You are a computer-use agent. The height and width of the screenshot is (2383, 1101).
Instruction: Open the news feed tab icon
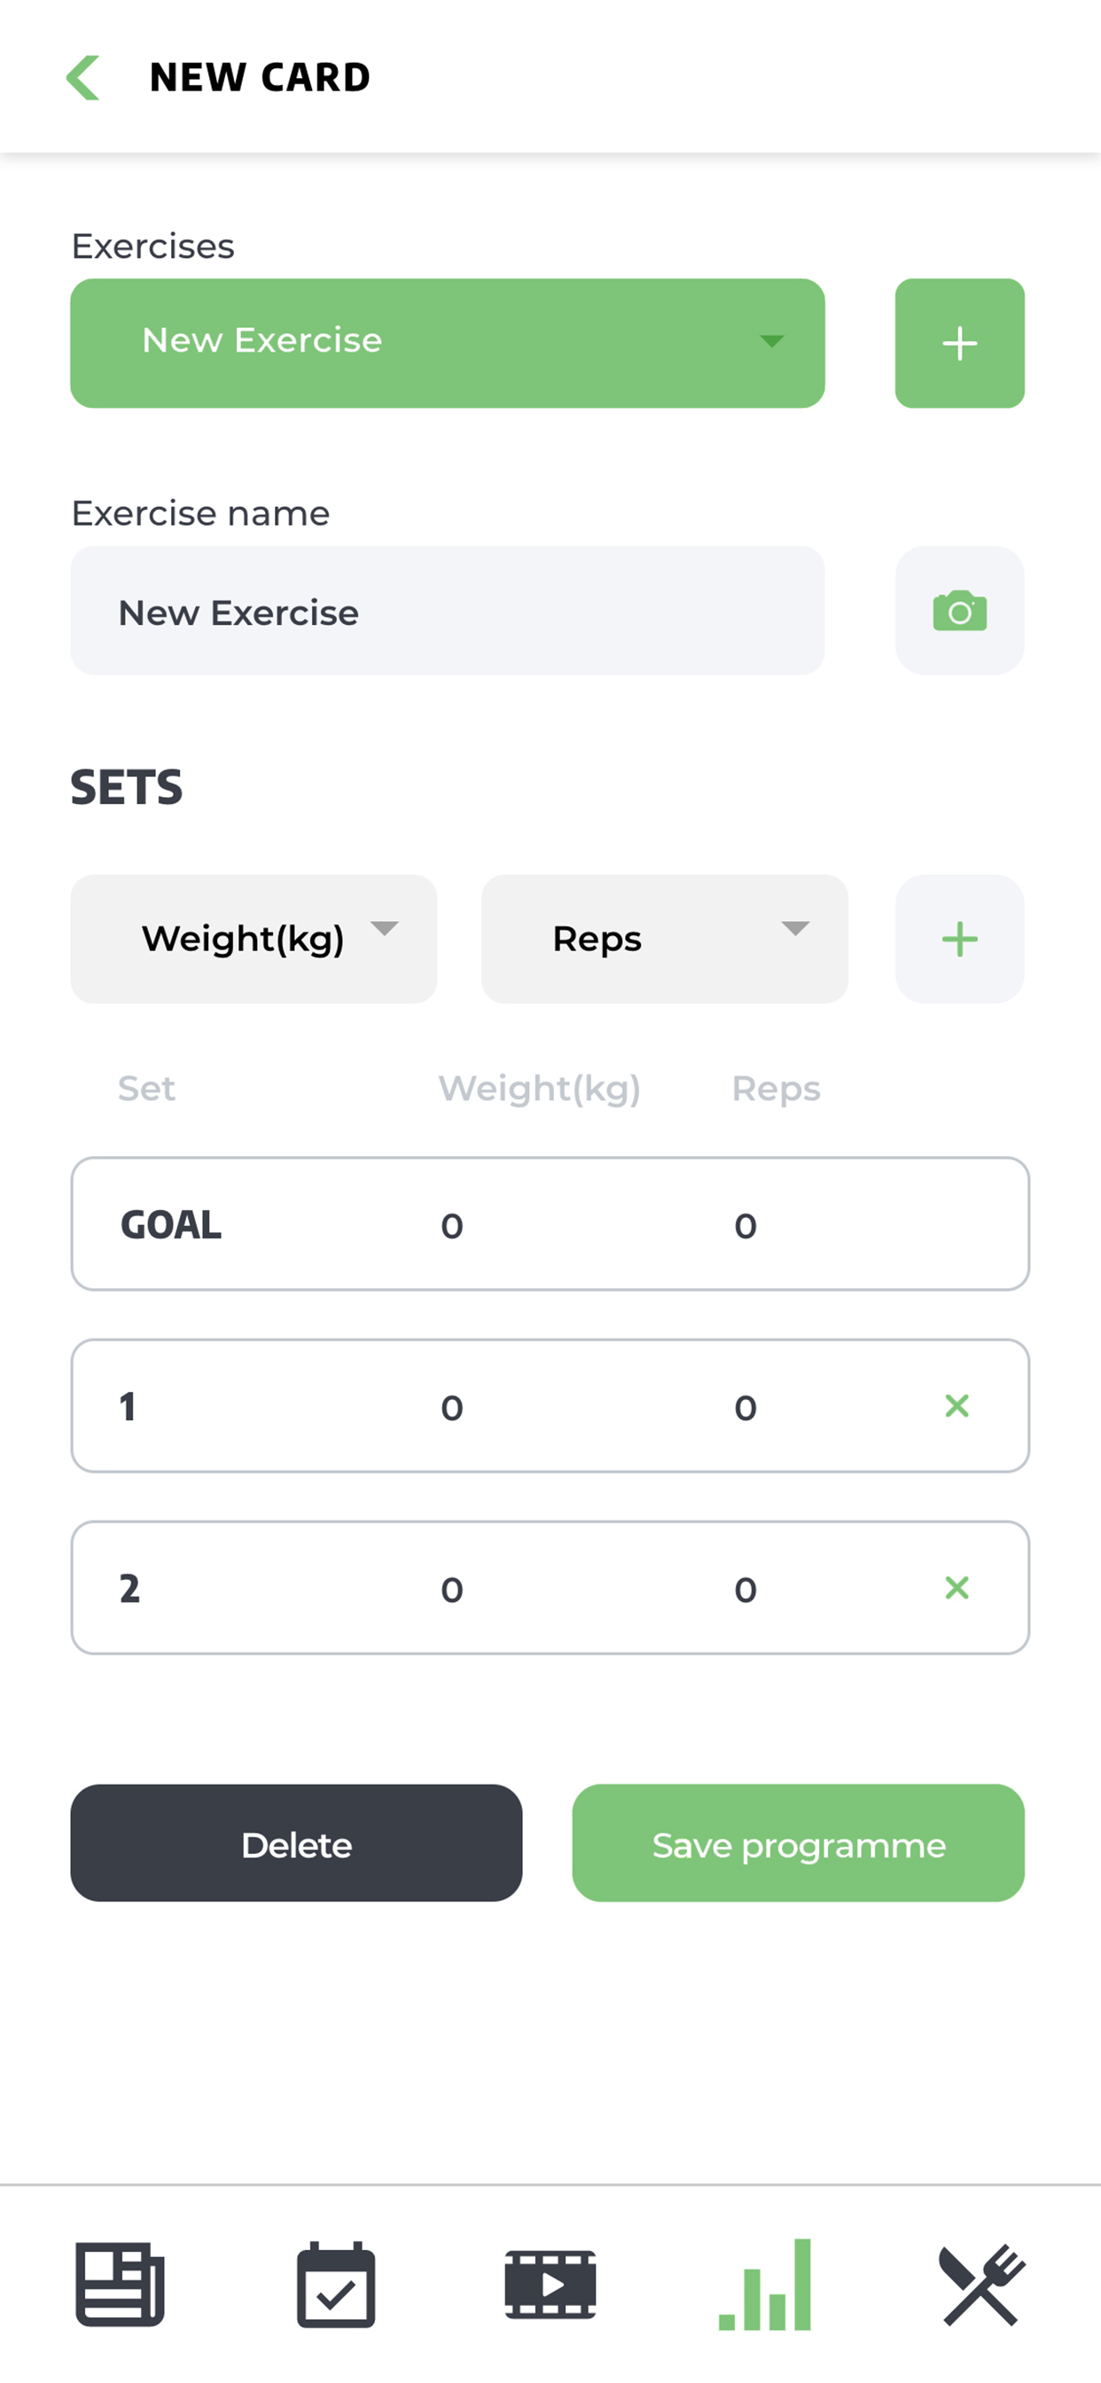pos(120,2284)
